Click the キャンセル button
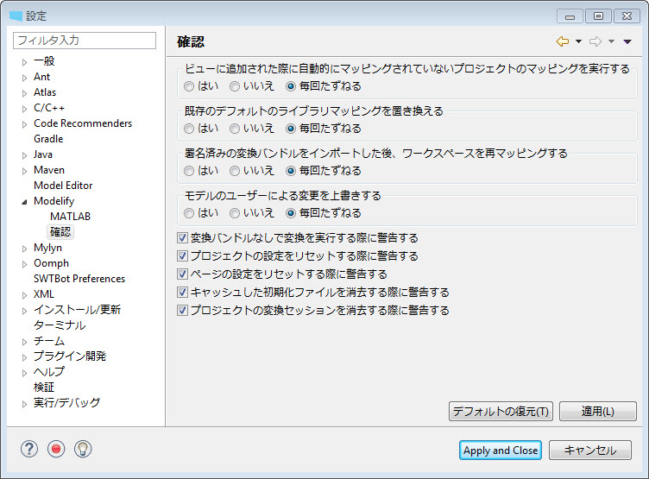 pyautogui.click(x=590, y=450)
